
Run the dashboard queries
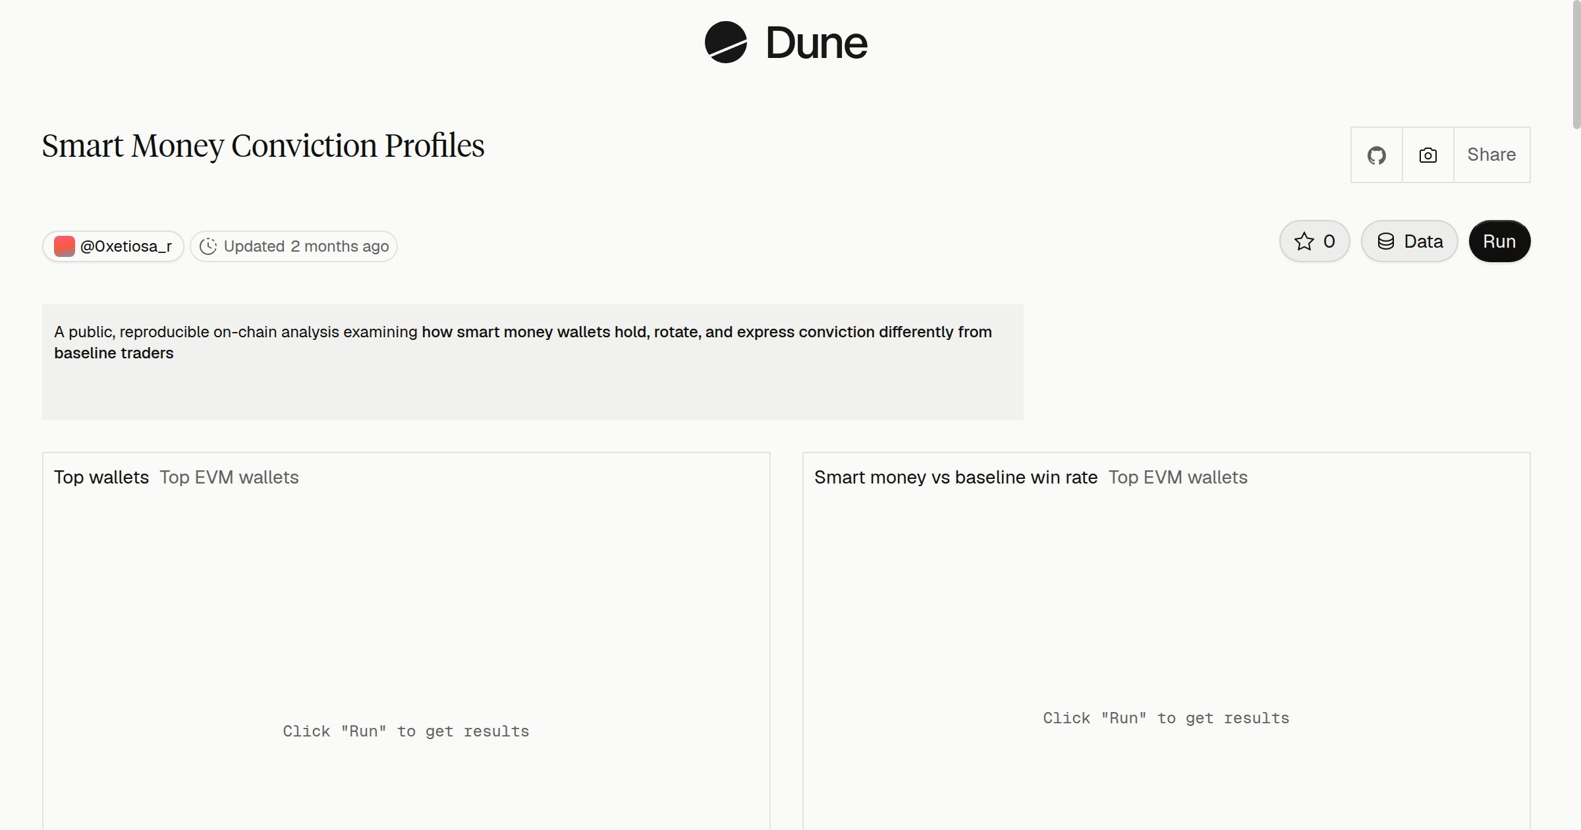tap(1499, 241)
